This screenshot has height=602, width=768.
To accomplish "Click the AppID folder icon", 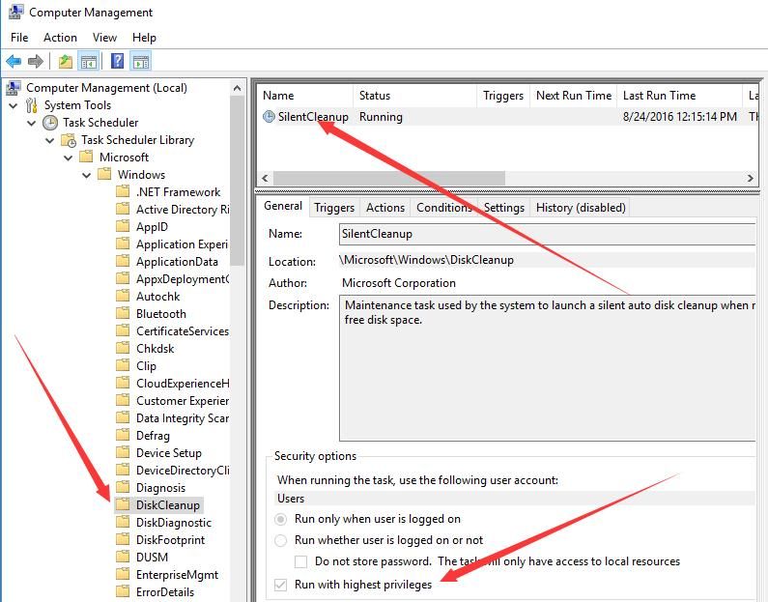I will click(123, 226).
